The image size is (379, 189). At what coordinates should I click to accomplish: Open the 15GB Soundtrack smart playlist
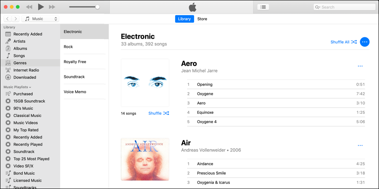coord(30,101)
